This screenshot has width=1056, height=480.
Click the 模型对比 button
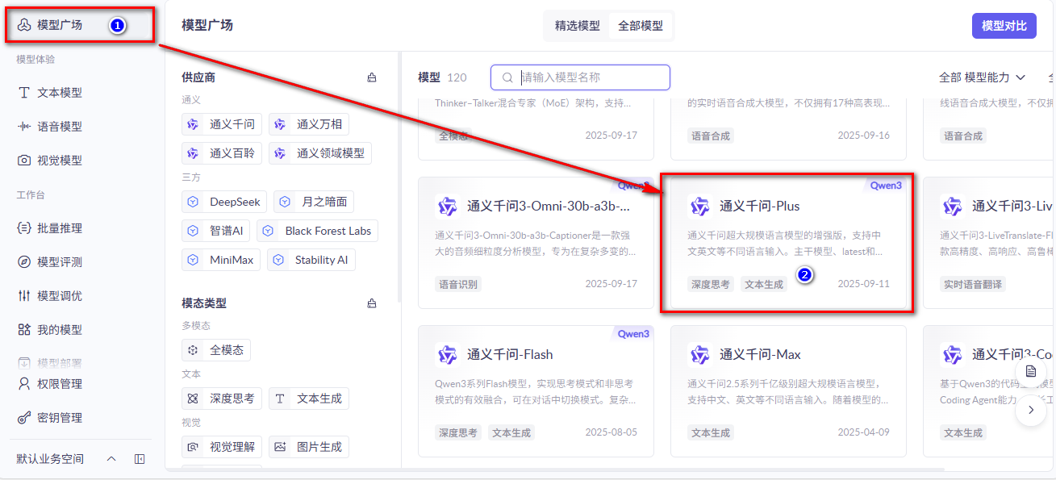coord(1004,26)
